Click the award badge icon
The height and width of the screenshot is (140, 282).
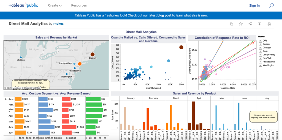(x=269, y=24)
